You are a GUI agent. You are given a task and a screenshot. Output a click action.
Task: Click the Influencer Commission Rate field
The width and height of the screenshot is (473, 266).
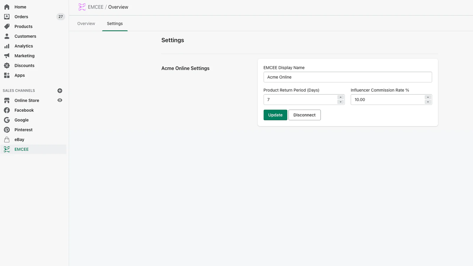pyautogui.click(x=391, y=100)
